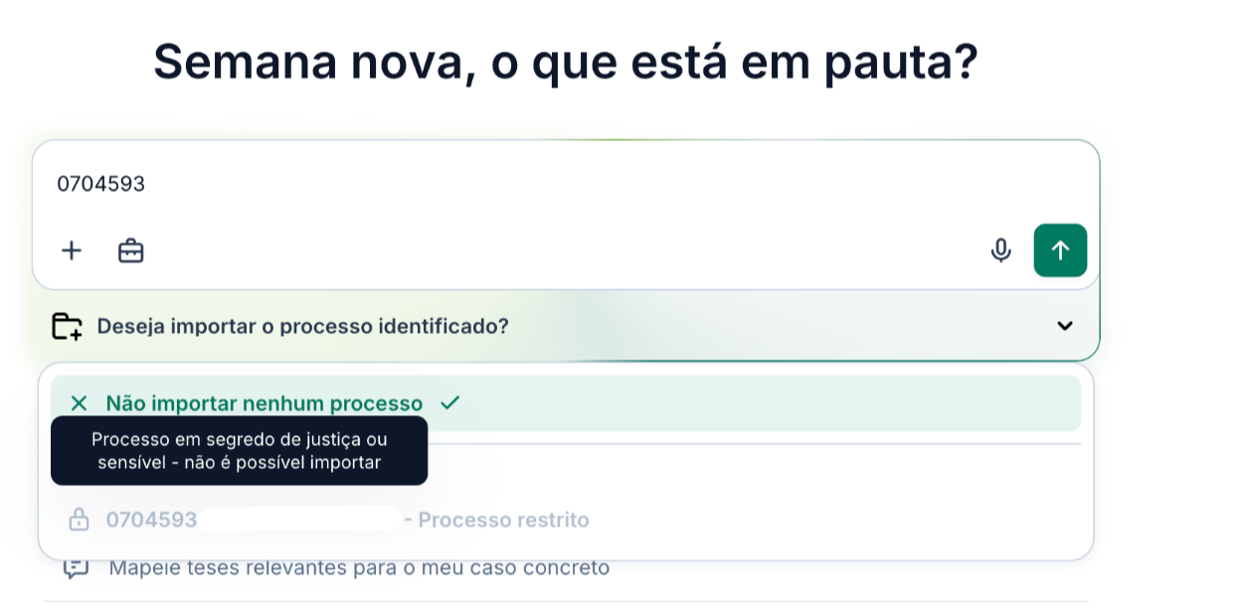Collapse the import panel using chevron arrow
Viewport: 1245px width, 608px height.
click(x=1065, y=326)
